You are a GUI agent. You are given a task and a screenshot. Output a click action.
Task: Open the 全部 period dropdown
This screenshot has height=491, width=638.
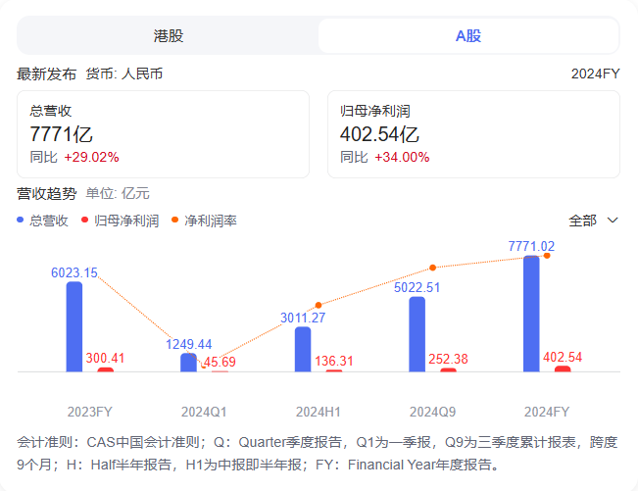[x=593, y=221]
